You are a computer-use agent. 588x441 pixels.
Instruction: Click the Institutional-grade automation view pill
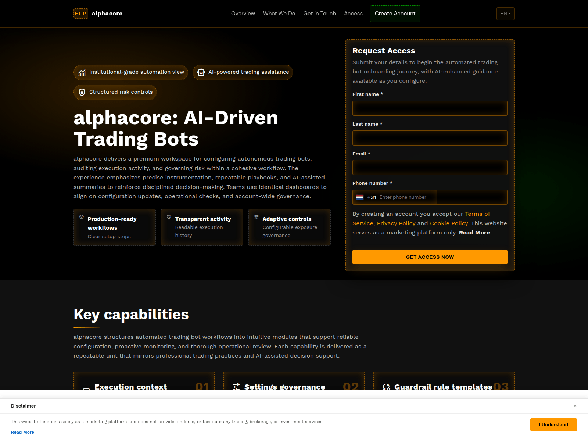pos(131,72)
